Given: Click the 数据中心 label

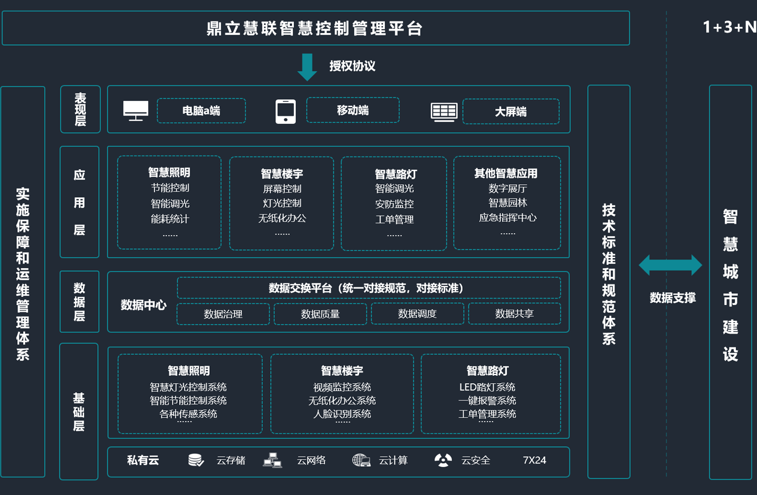Looking at the screenshot, I should coord(144,305).
